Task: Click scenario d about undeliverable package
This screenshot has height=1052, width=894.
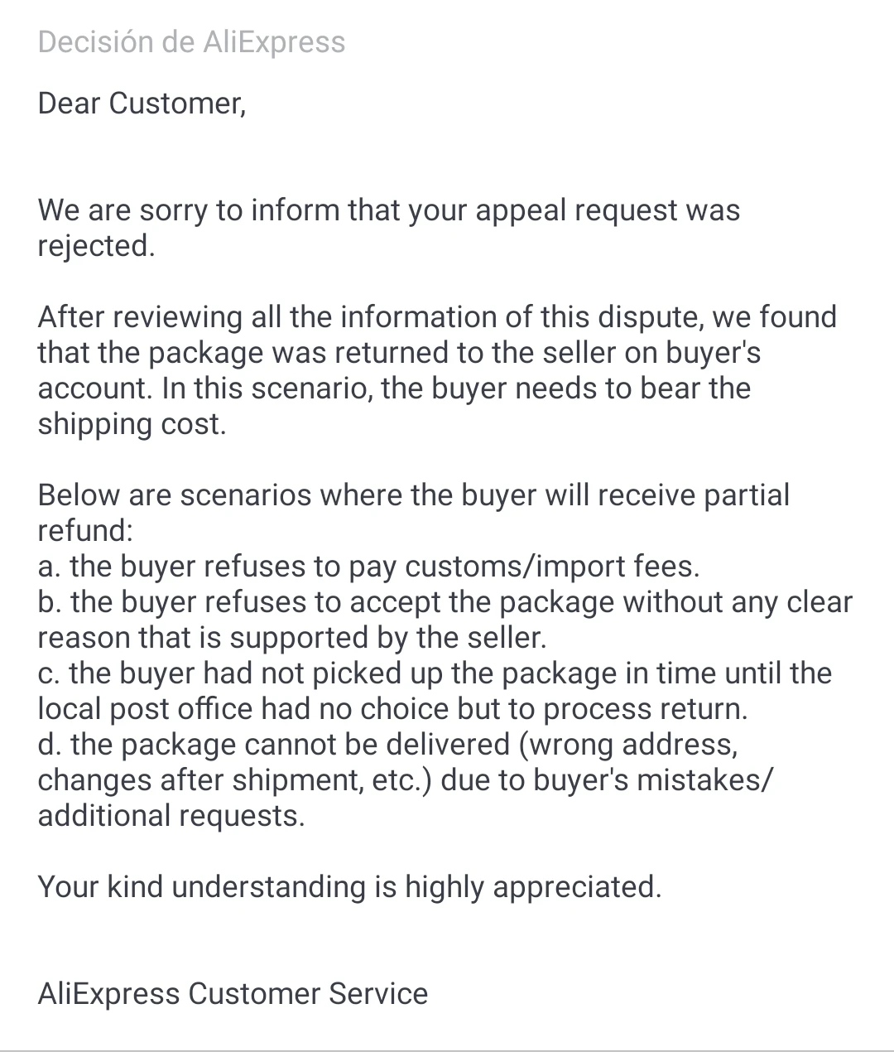Action: [x=387, y=746]
